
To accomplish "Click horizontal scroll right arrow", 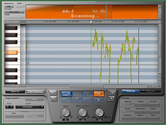I will [x=150, y=86].
